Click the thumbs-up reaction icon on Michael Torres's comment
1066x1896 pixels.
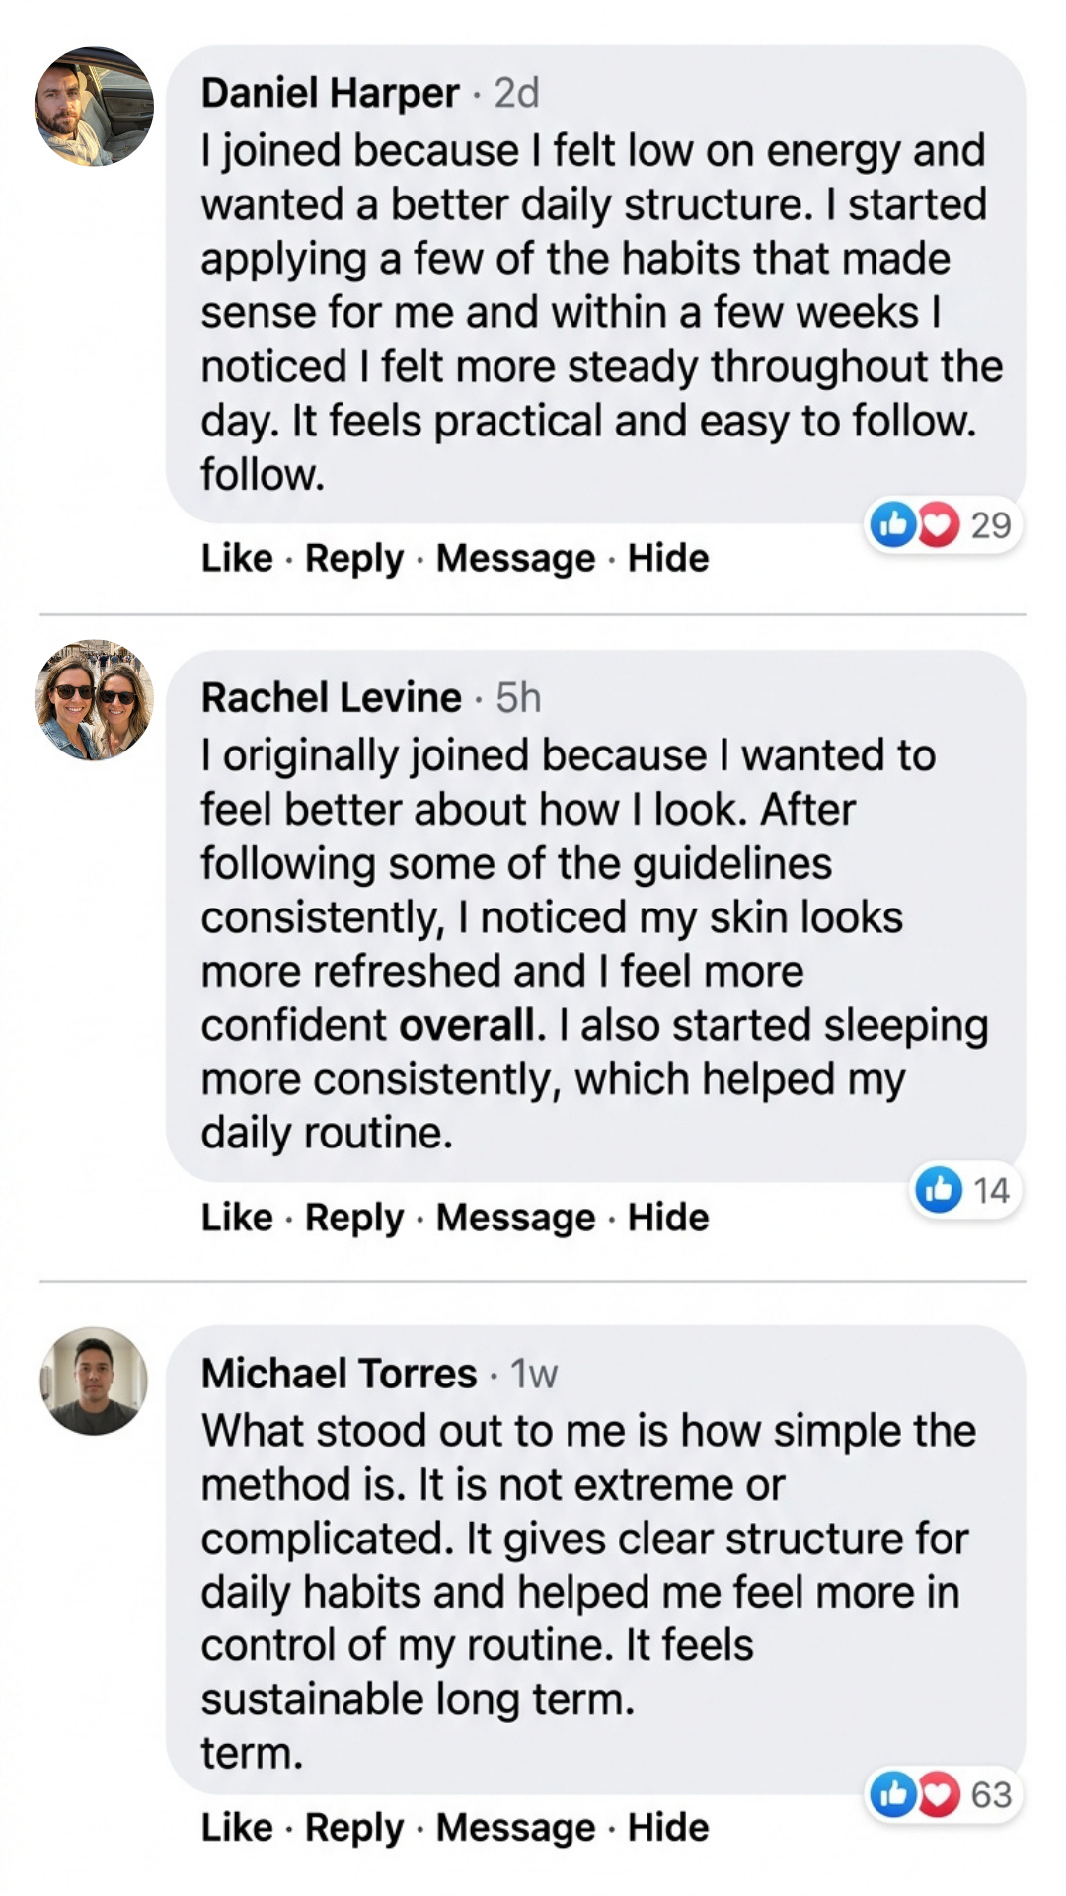pos(894,1792)
